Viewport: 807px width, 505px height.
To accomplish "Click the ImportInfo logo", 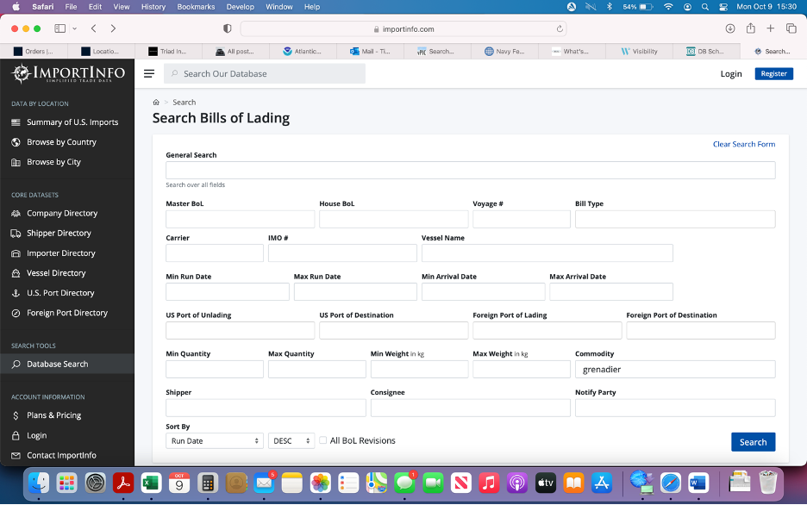I will tap(68, 73).
